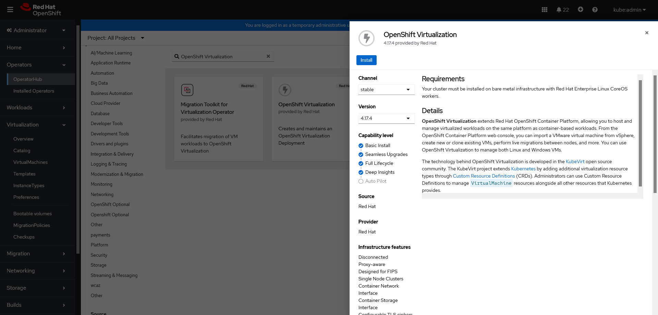Click the Administrator perspective gear icon
This screenshot has height=315, width=658.
pyautogui.click(x=9, y=30)
